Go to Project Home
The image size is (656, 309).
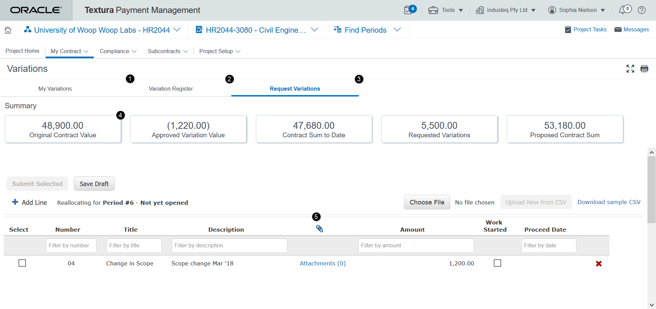tap(23, 51)
